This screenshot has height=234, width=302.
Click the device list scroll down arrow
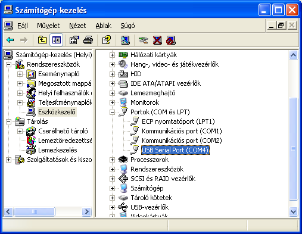point(293,211)
